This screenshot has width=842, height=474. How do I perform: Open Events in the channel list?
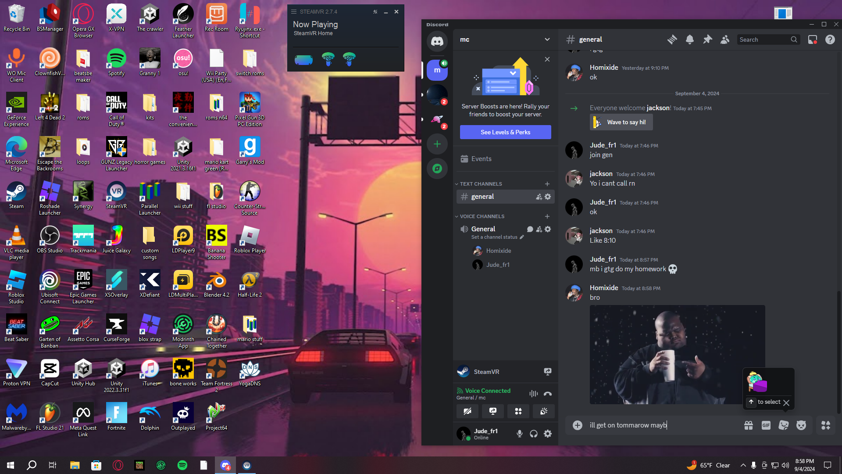(481, 159)
